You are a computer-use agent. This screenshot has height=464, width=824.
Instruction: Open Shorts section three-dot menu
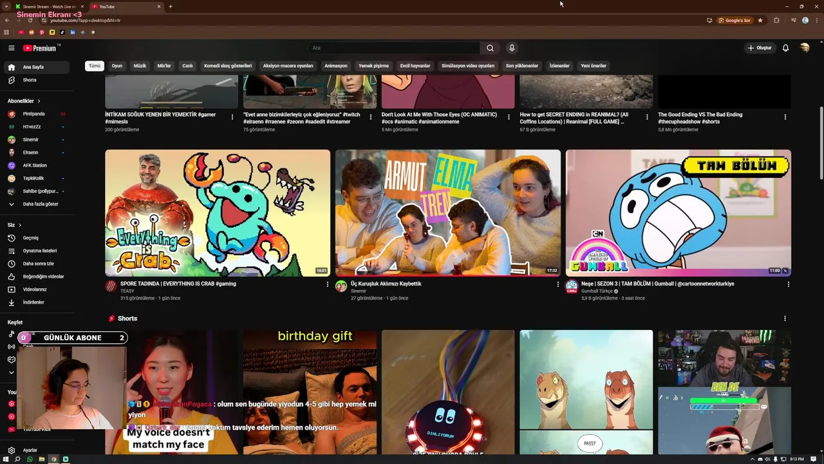tap(785, 318)
